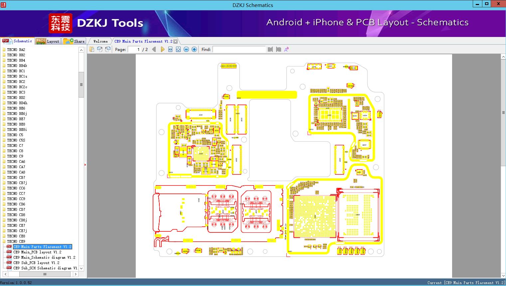Click the copy document icon in toolbar

tap(91, 49)
